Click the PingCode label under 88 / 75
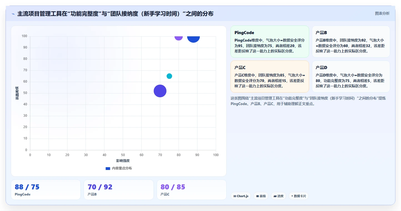The height and width of the screenshot is (211, 401). pos(22,194)
